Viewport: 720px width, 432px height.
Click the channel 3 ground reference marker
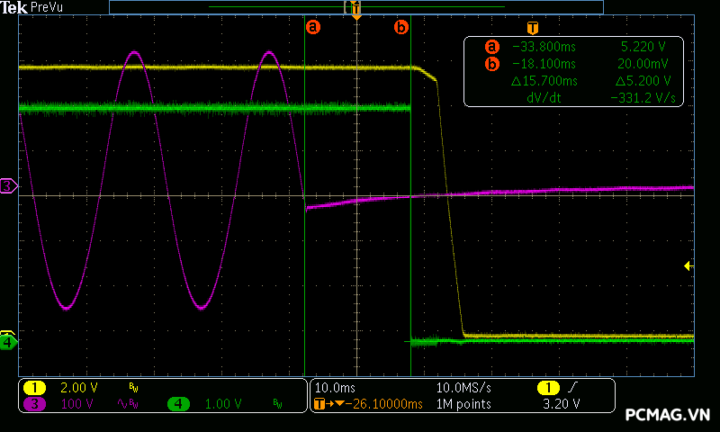point(8,186)
